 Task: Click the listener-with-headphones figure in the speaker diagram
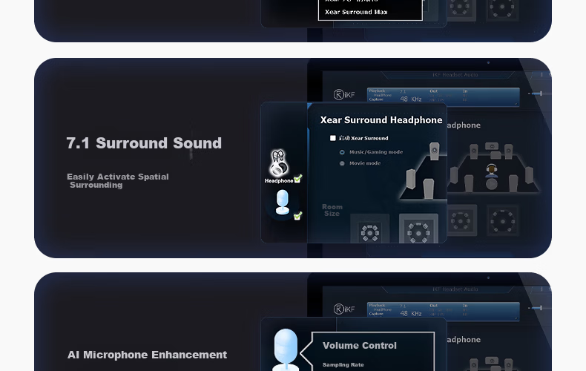coord(492,171)
